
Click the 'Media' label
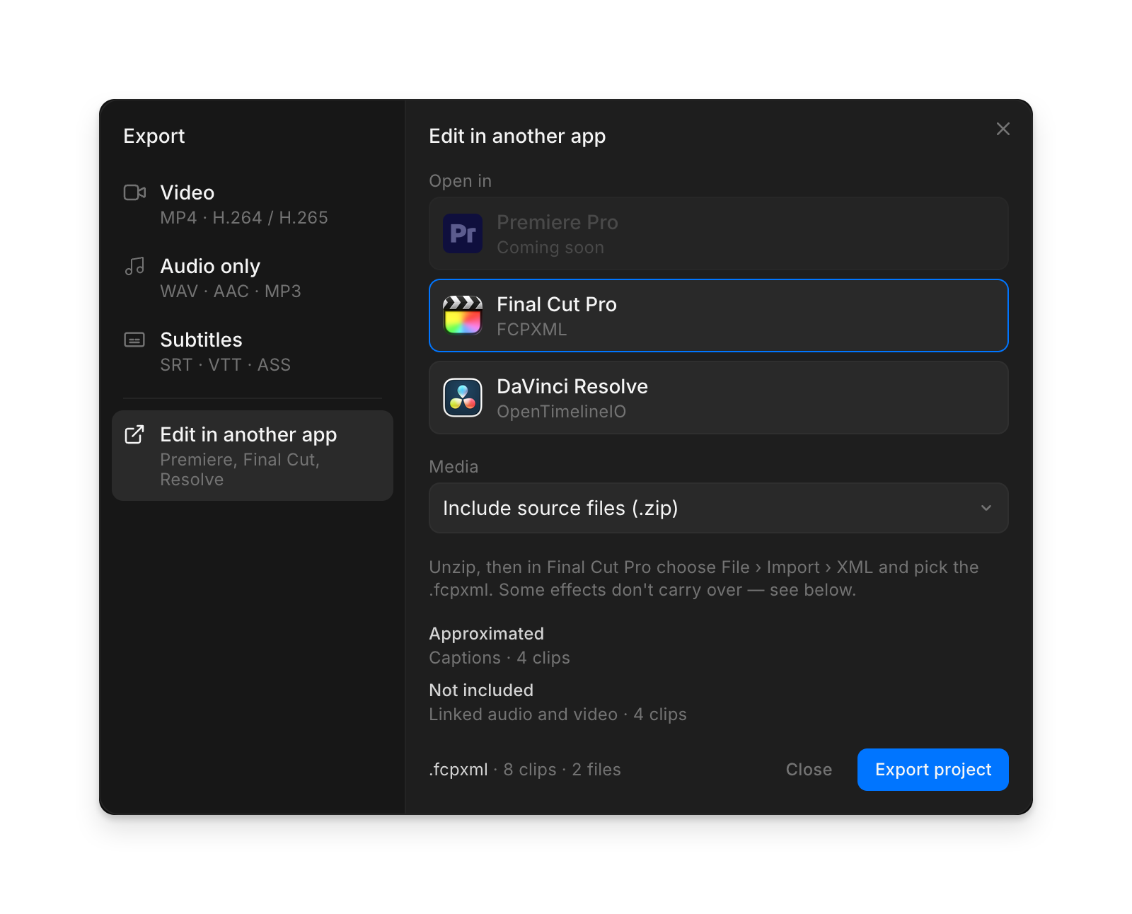click(x=454, y=467)
